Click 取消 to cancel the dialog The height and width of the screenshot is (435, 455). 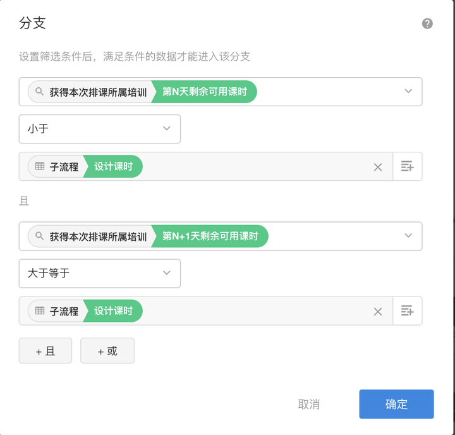click(x=309, y=405)
